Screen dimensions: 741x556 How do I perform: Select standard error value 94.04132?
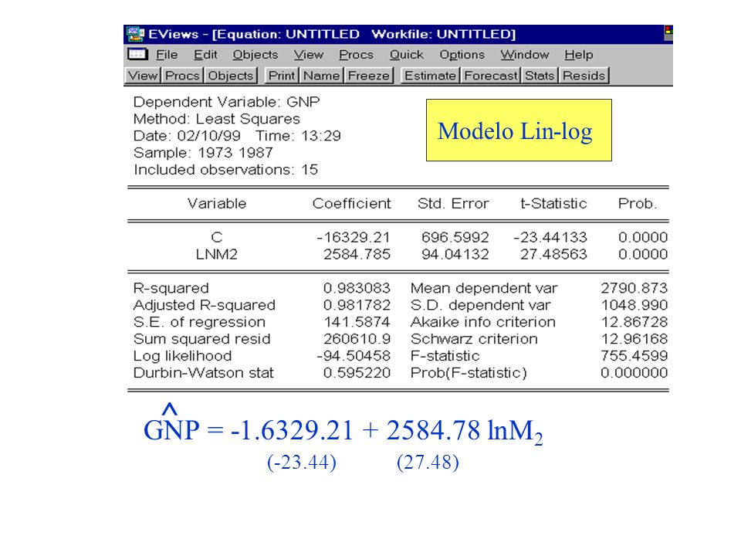coord(455,254)
